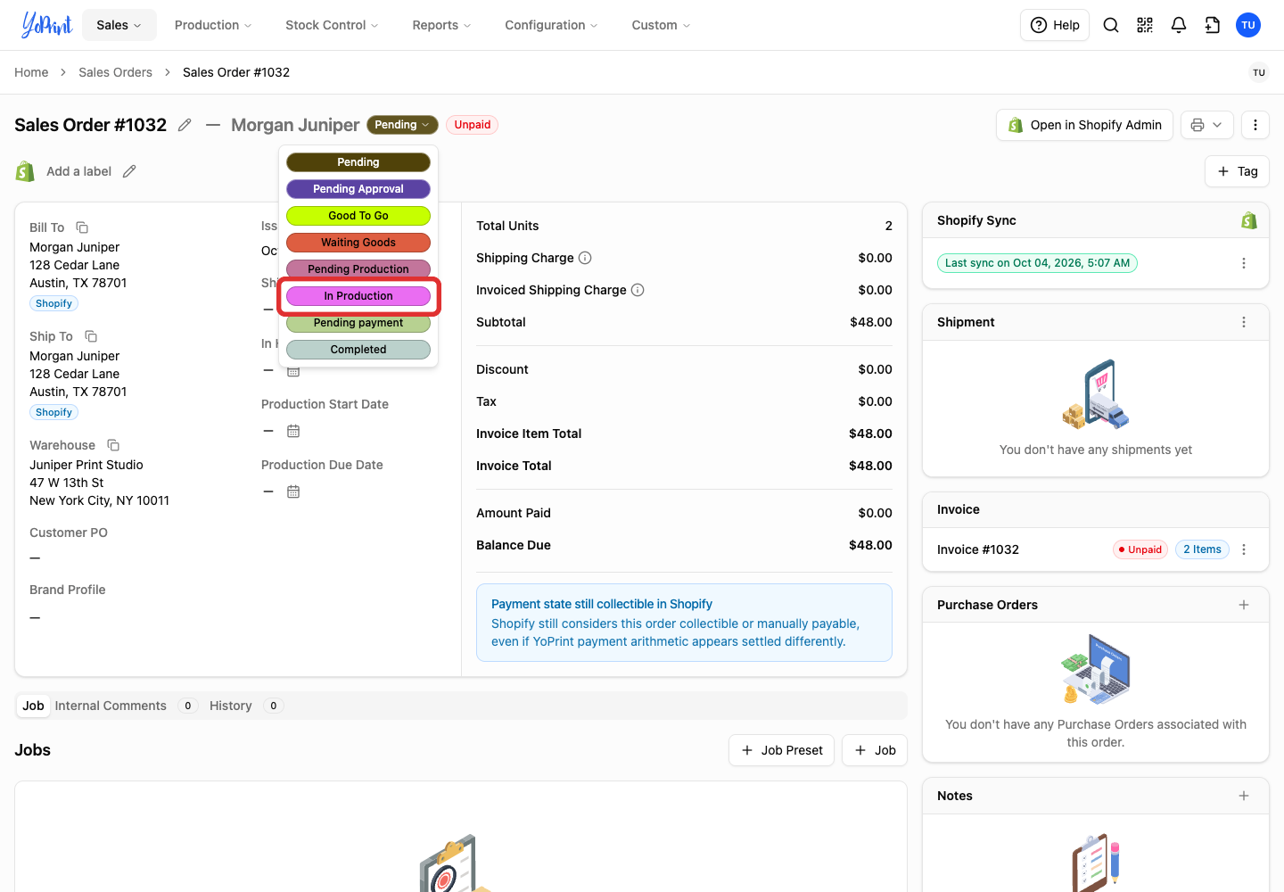Open the print options dropdown
This screenshot has width=1284, height=892.
(1207, 125)
